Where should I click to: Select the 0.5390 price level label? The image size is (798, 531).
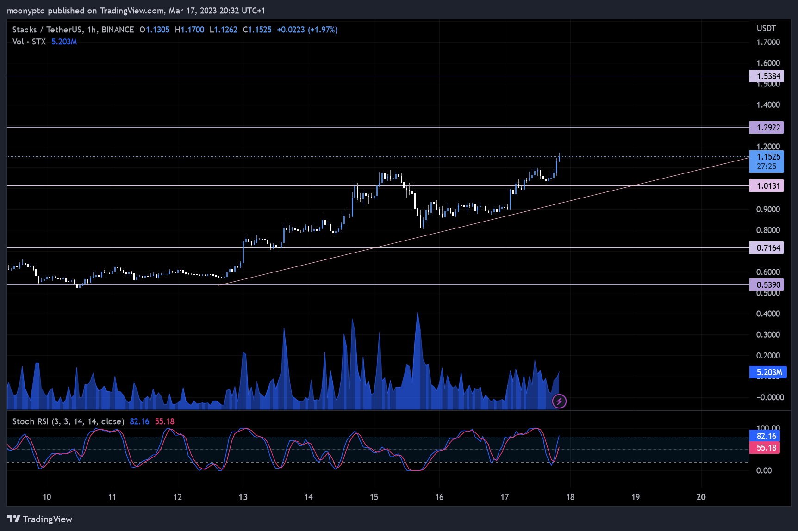pos(767,285)
